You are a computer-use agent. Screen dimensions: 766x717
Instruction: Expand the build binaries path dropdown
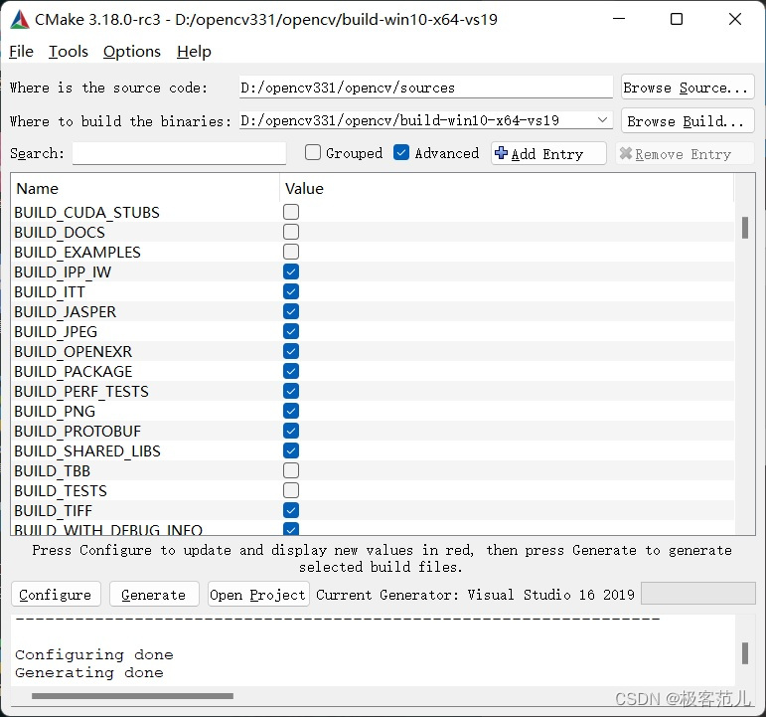coord(602,119)
